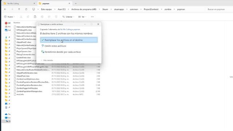The image size is (233, 131).
Task: Navigate to steamapps breadcrumb
Action: click(x=119, y=9)
